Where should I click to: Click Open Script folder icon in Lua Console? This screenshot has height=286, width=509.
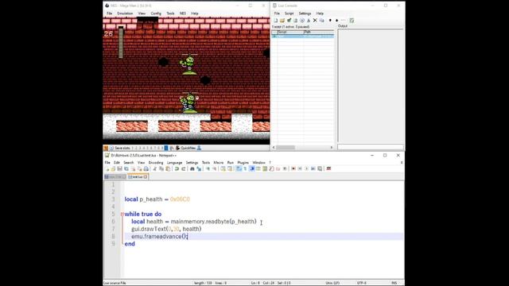click(282, 21)
